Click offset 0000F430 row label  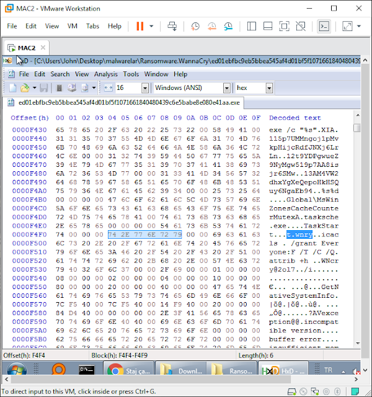[29, 130]
